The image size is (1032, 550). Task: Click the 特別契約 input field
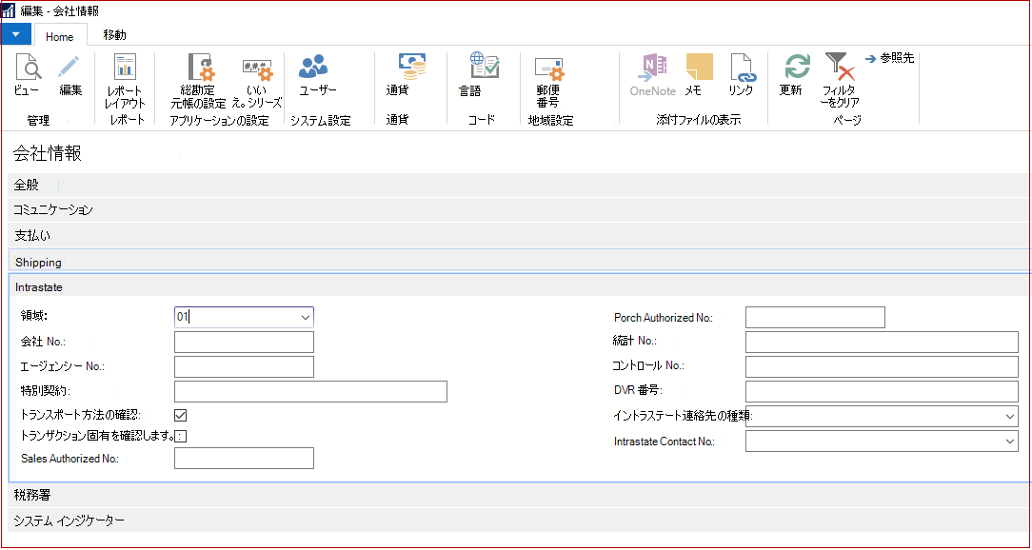[x=310, y=391]
